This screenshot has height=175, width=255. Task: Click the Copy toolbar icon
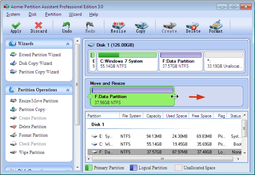coord(141,25)
